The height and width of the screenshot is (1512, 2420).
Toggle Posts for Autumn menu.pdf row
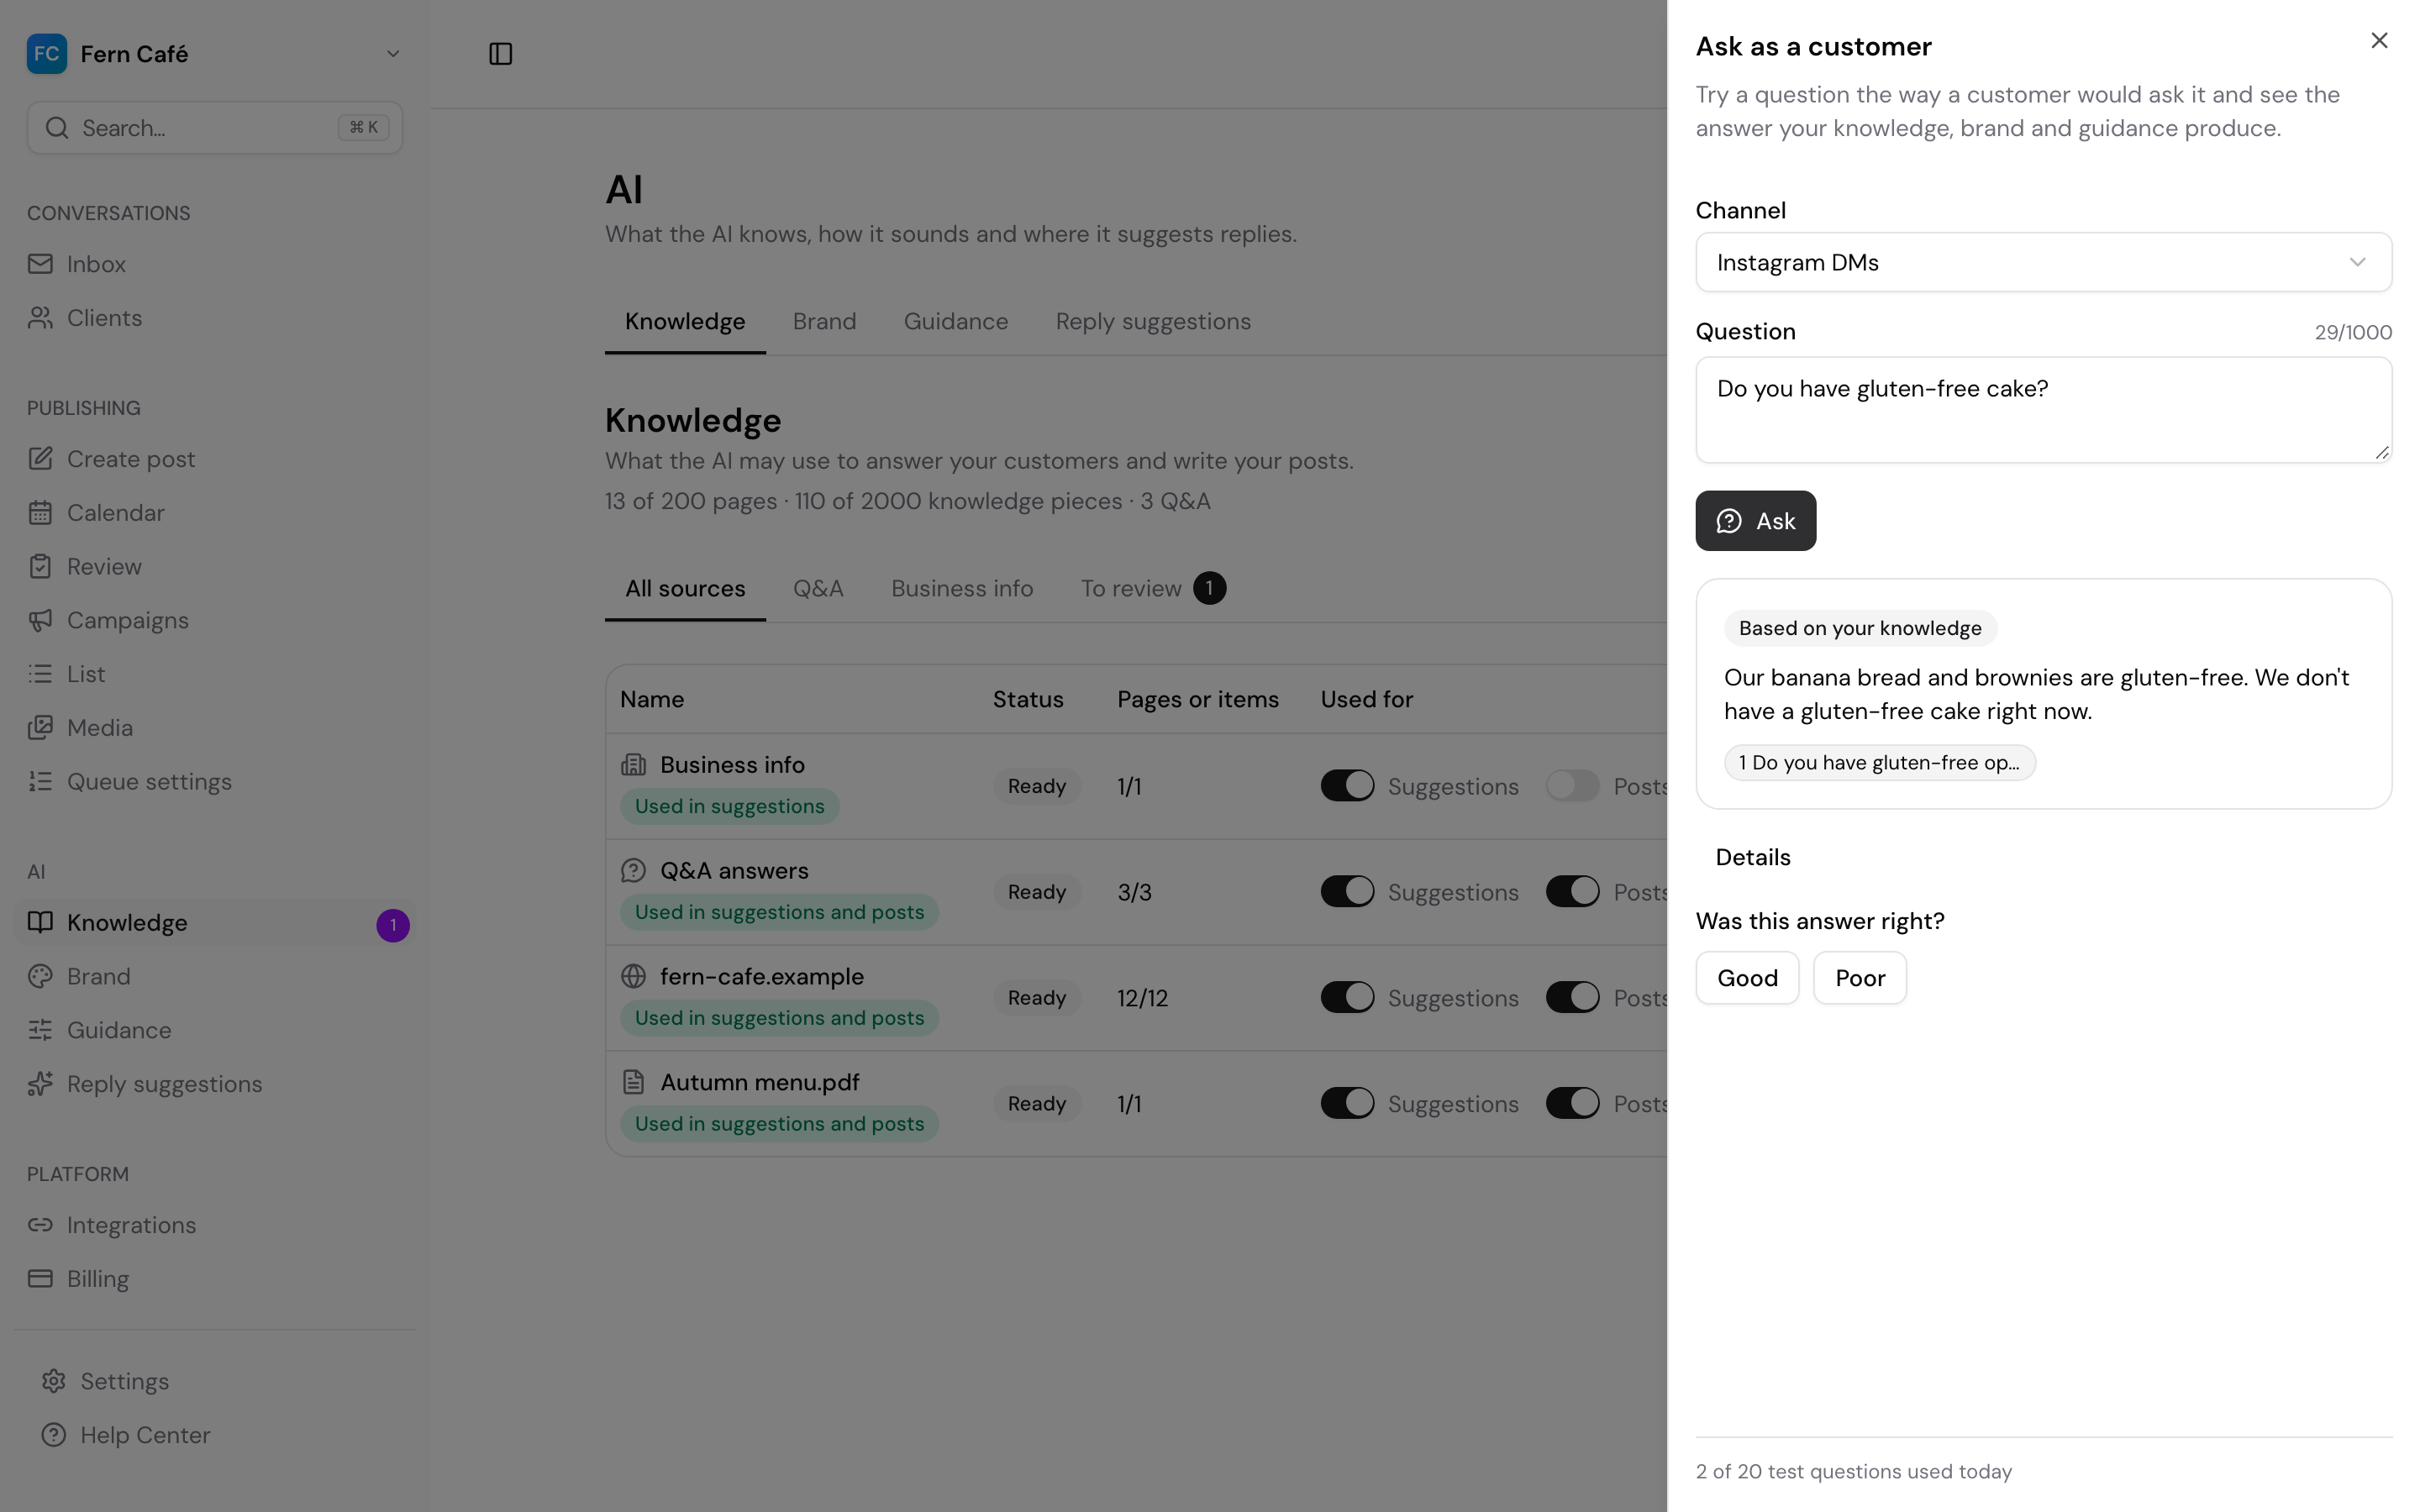coord(1573,1104)
